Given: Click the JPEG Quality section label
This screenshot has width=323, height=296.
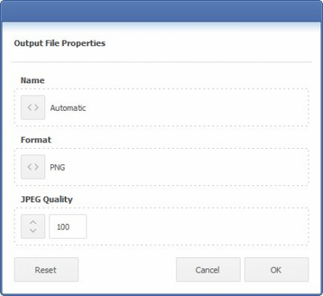Looking at the screenshot, I should click(47, 200).
